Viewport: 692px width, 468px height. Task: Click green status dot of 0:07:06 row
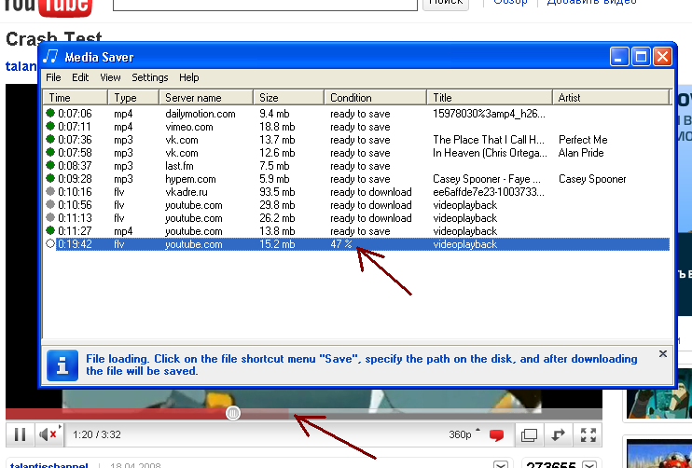(x=50, y=113)
